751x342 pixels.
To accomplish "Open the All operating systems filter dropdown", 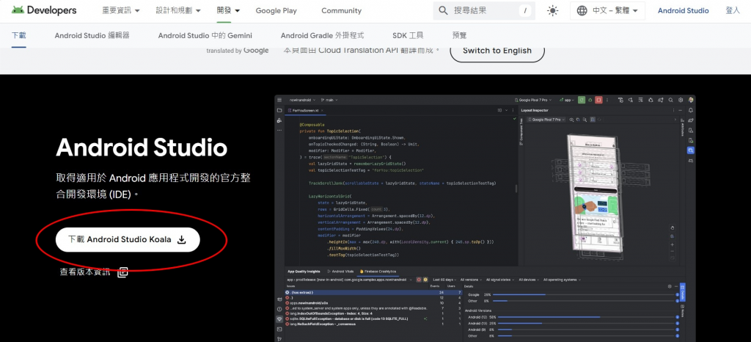I will click(562, 280).
